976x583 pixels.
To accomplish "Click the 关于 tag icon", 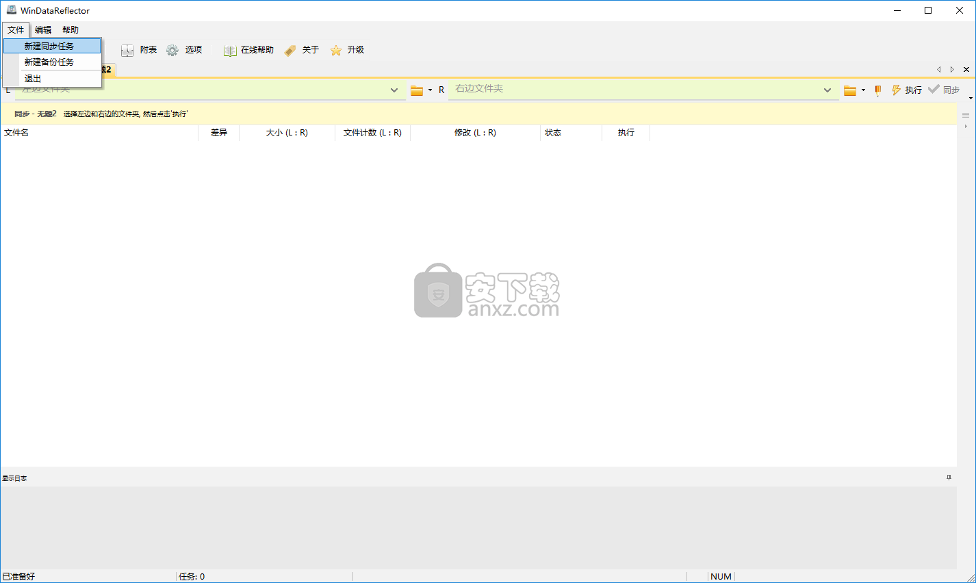I will coord(290,50).
